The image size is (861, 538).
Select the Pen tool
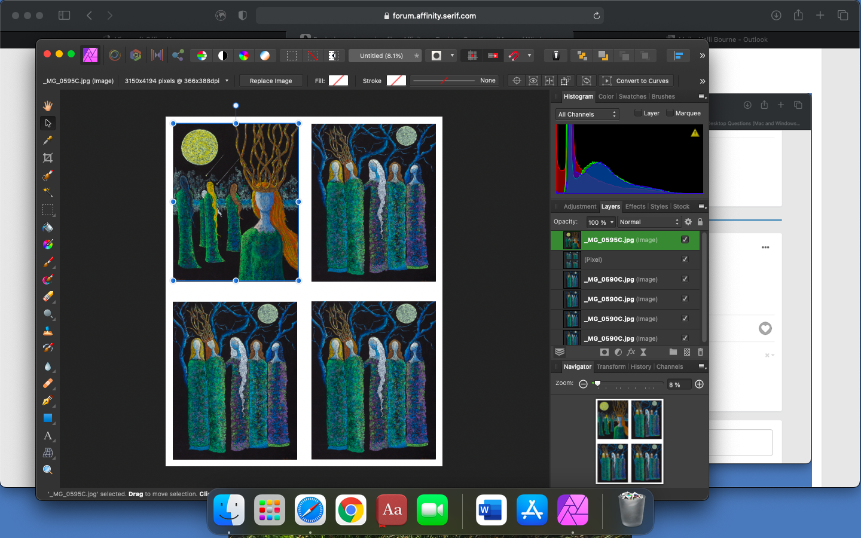[48, 401]
